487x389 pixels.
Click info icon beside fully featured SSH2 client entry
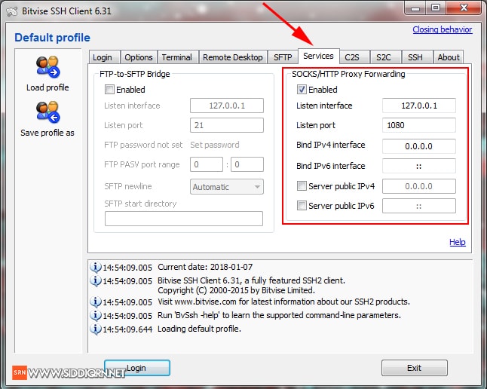[x=95, y=281]
